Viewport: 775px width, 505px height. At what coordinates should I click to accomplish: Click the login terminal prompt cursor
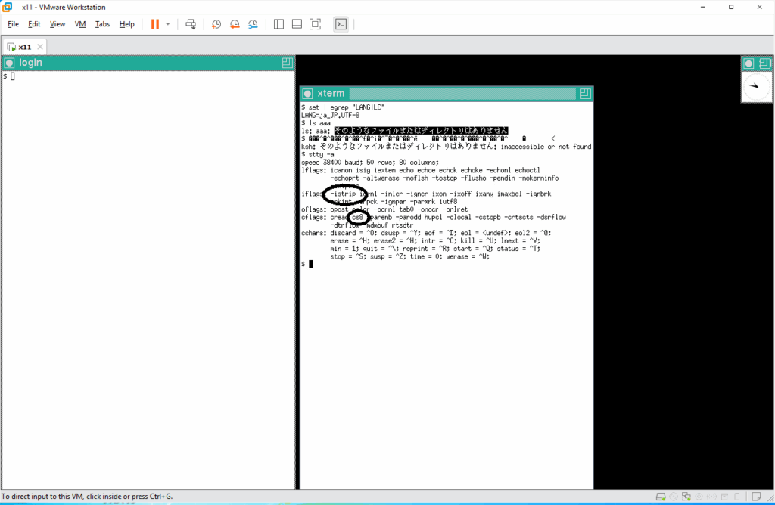coord(12,76)
